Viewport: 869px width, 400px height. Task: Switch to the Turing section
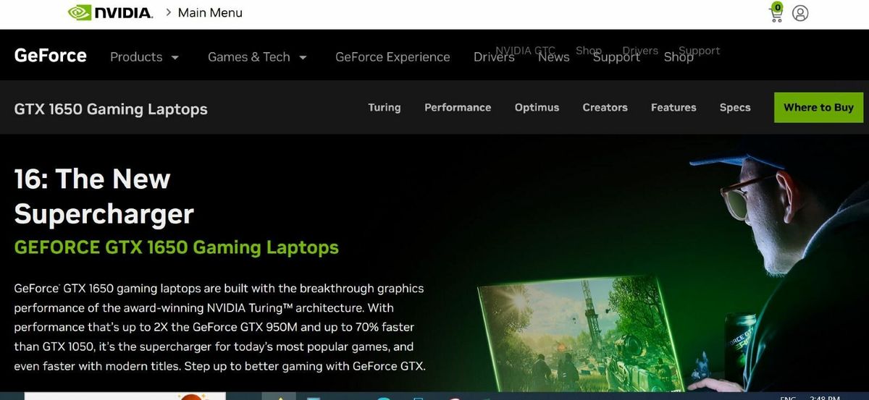(384, 107)
